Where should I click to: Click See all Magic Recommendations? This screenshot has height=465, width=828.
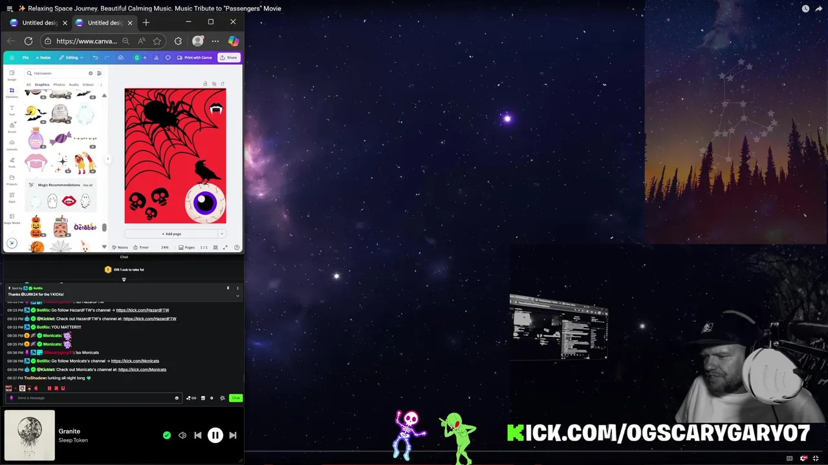(87, 185)
